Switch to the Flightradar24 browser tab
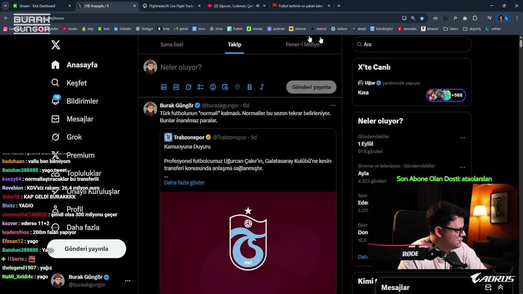523x294 pixels. click(172, 6)
